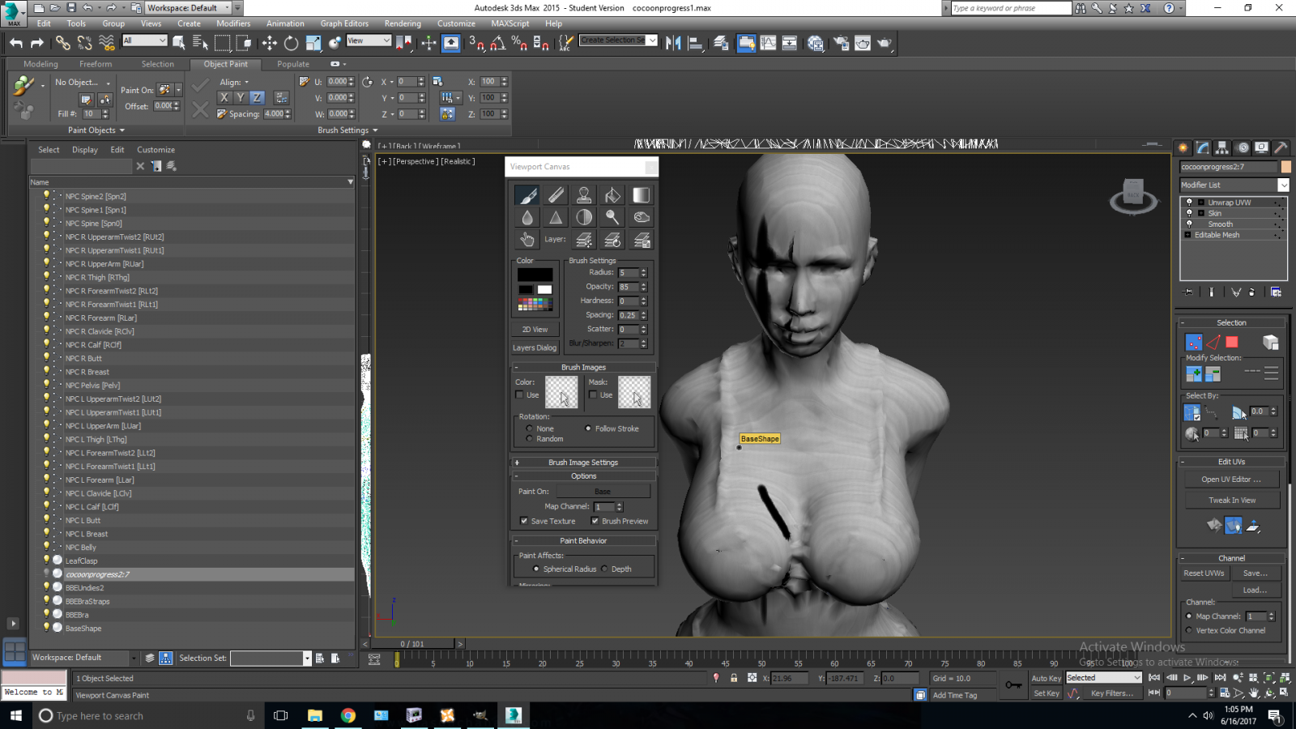Open the MAXScript menu
This screenshot has width=1296, height=729.
pos(510,23)
